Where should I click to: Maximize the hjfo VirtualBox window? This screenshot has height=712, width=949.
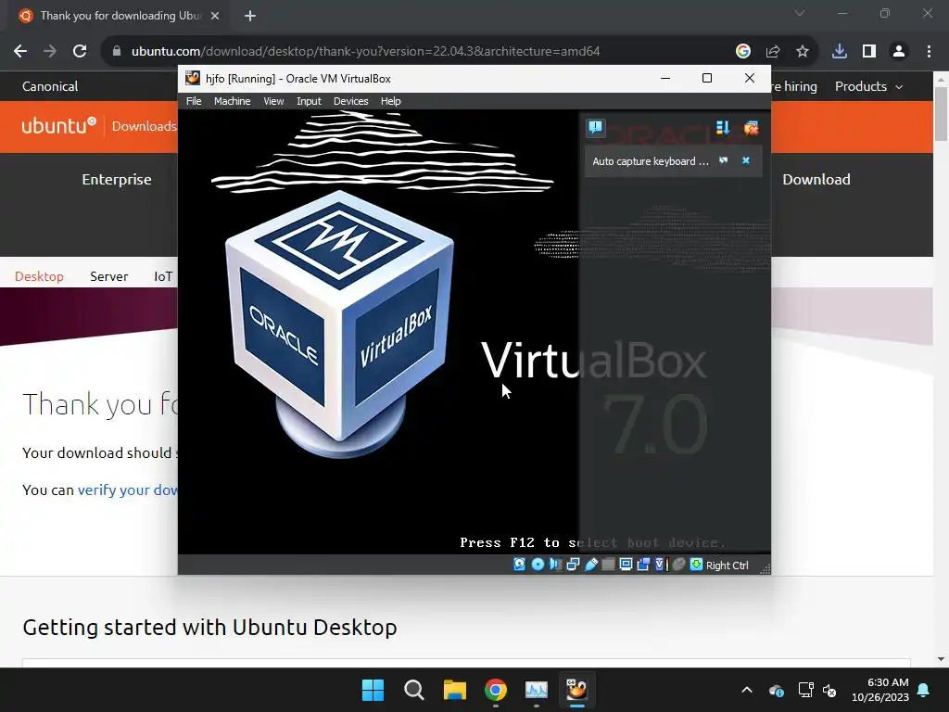coord(707,78)
